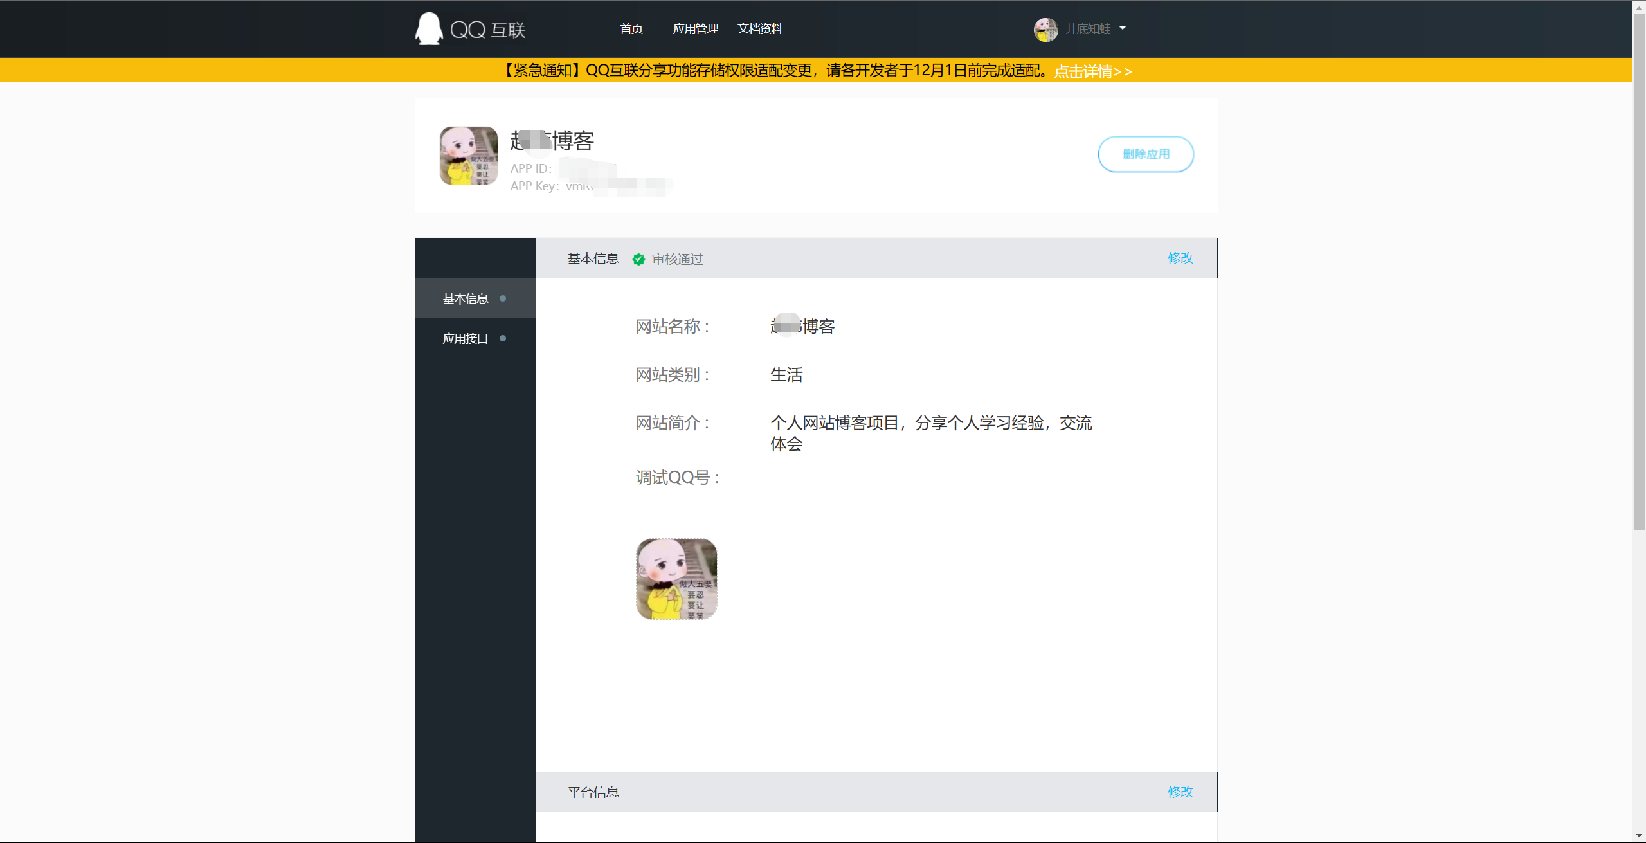Click the green dot next to 基本信息
Screen dimensions: 1646x843
[503, 298]
